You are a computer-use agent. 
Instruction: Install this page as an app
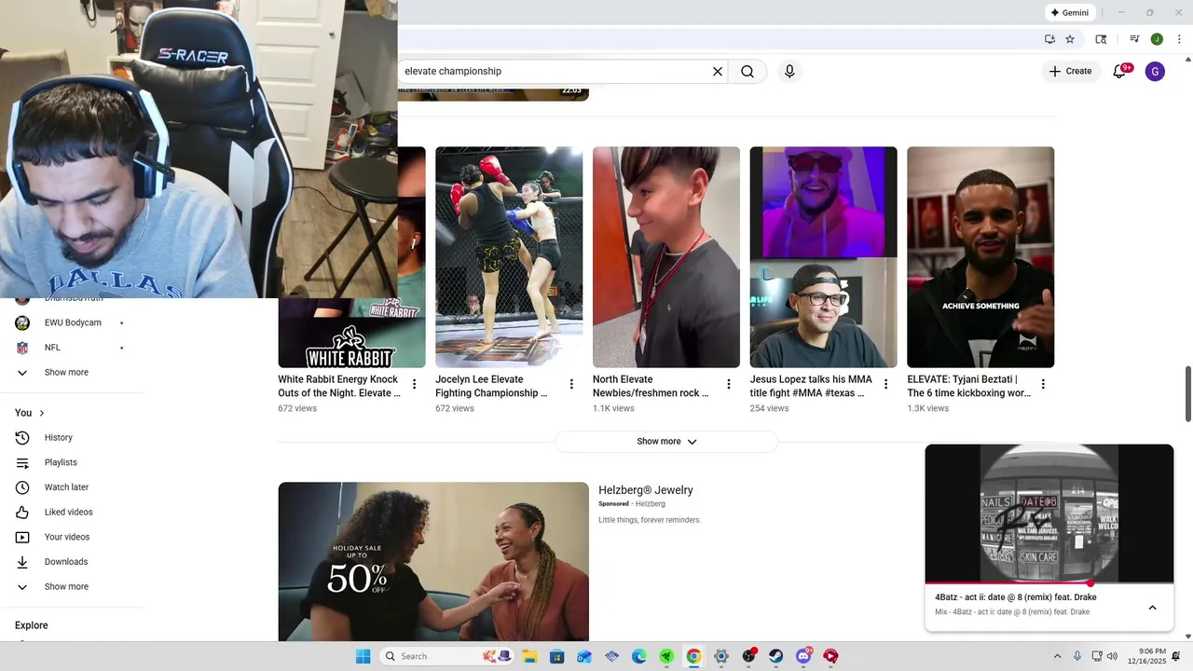[1049, 39]
